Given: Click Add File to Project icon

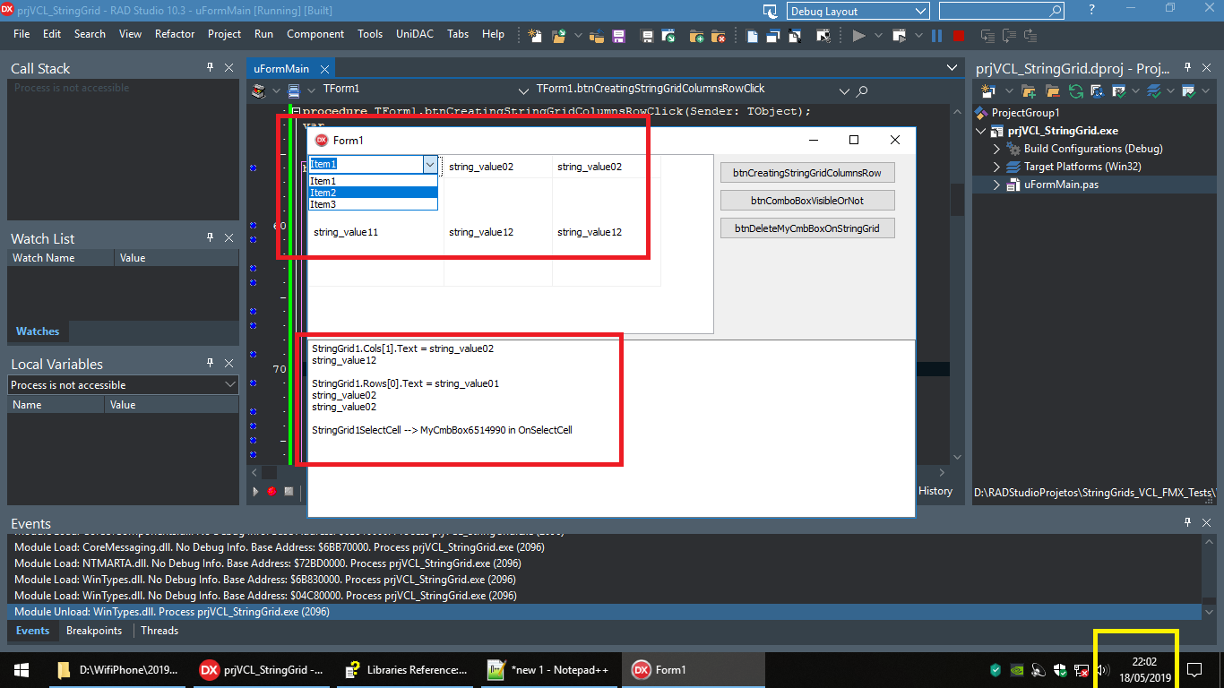Looking at the screenshot, I should [x=697, y=36].
